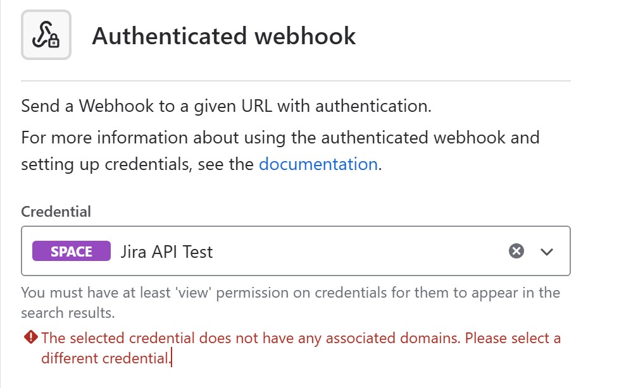Click the 'search results.' helper text line

tap(68, 313)
